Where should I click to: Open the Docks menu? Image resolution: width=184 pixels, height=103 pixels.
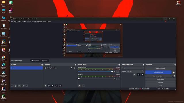point(24,22)
